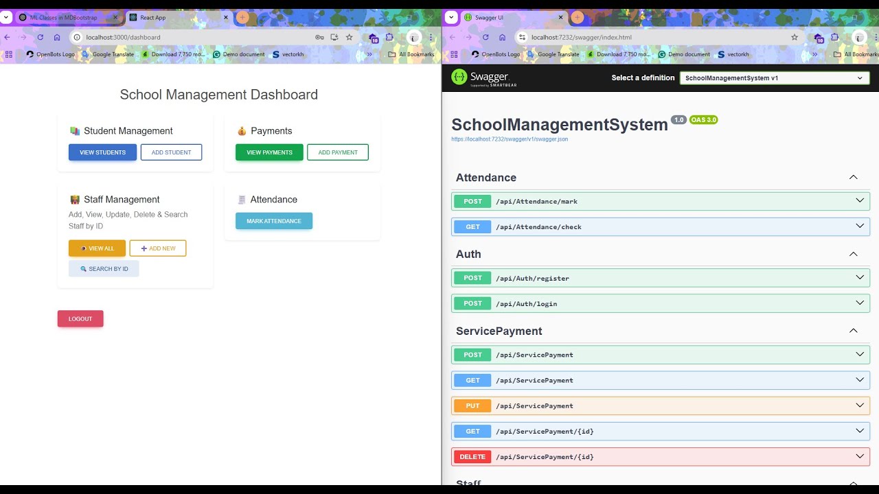Bookmark the Swagger page with the star icon

(x=795, y=37)
